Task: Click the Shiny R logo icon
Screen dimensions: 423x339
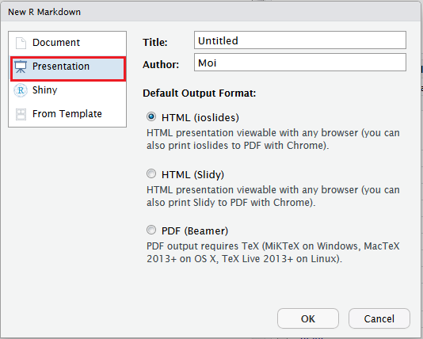Action: 21,90
